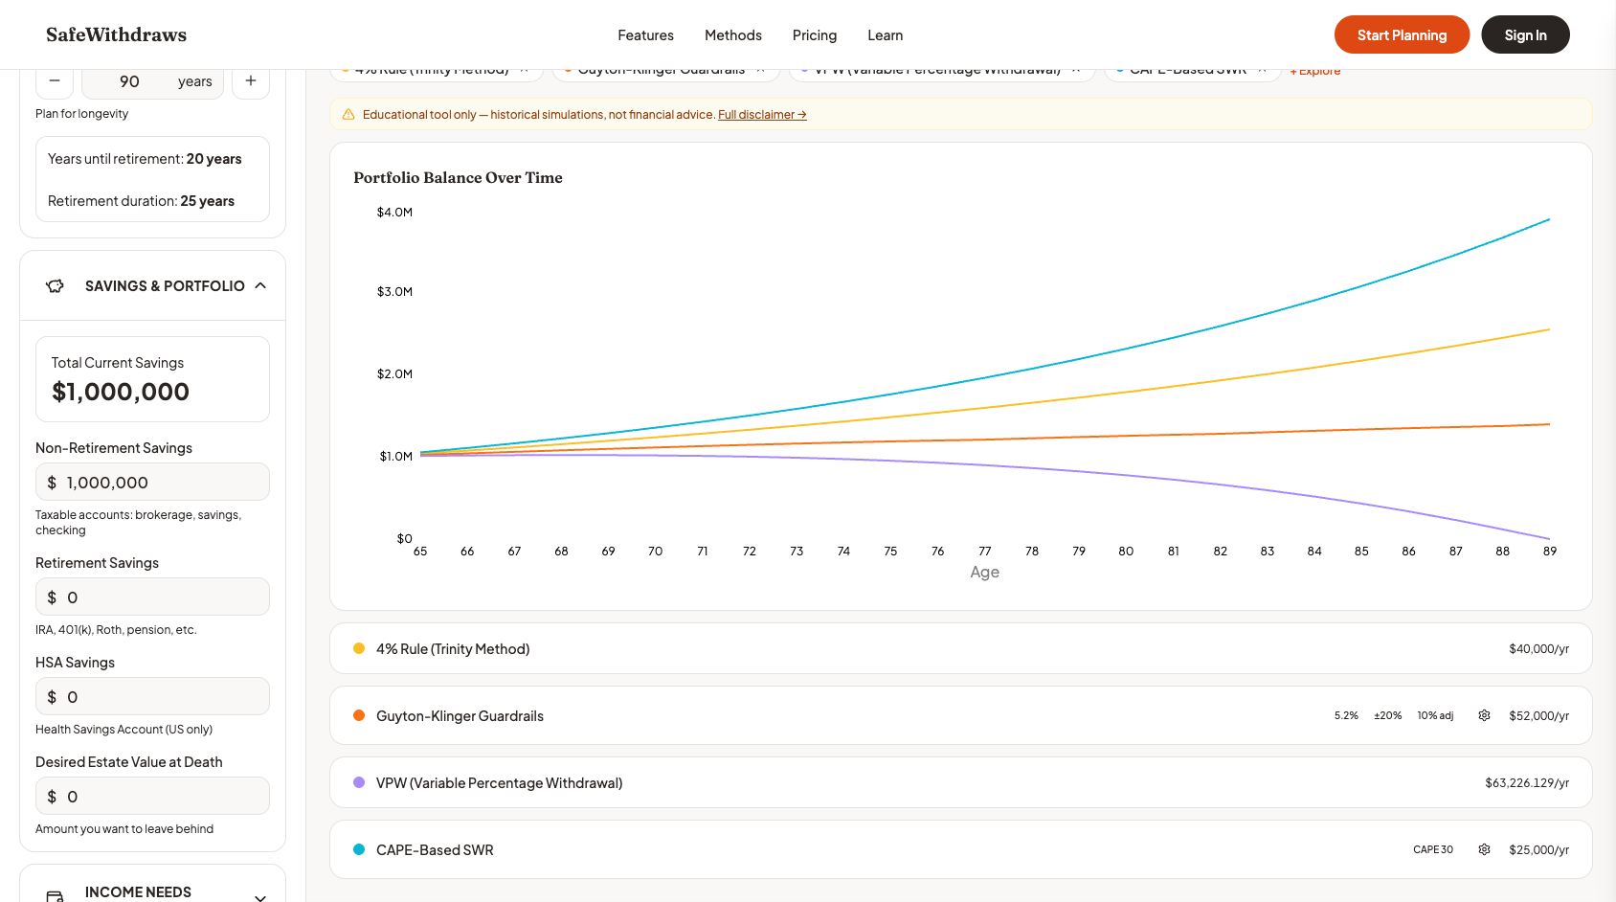Click the Non-Retirement Savings input field
The height and width of the screenshot is (902, 1616).
click(152, 482)
